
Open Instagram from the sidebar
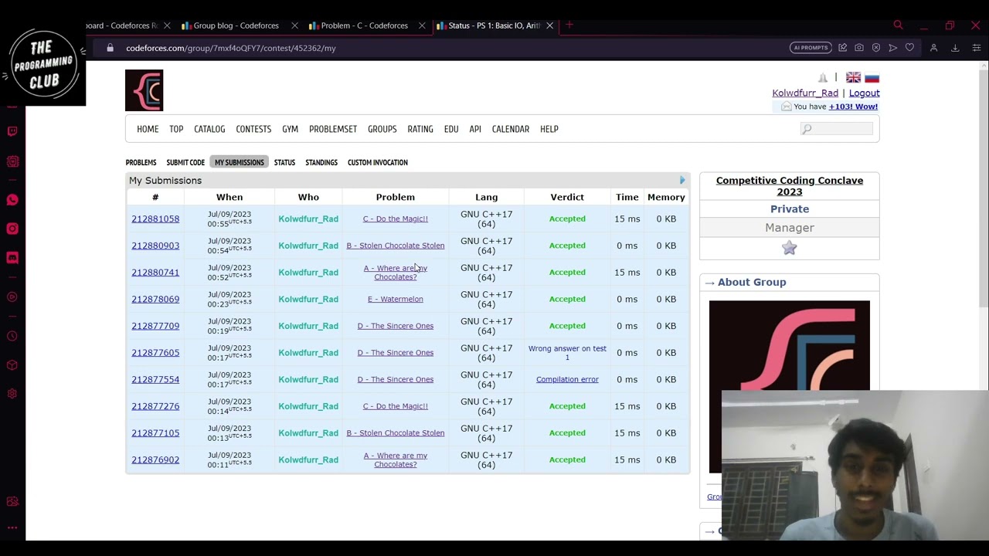click(12, 229)
